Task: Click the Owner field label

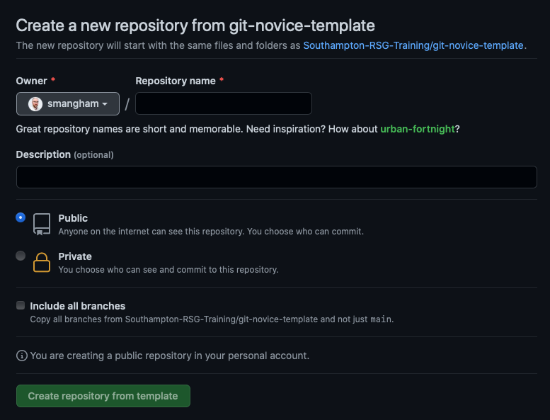Action: pyautogui.click(x=32, y=81)
